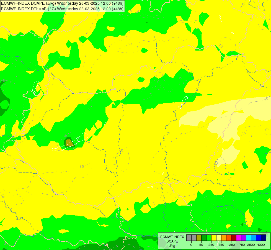Click the bright green legend swatch
271x250 pixels.
pyautogui.click(x=209, y=238)
